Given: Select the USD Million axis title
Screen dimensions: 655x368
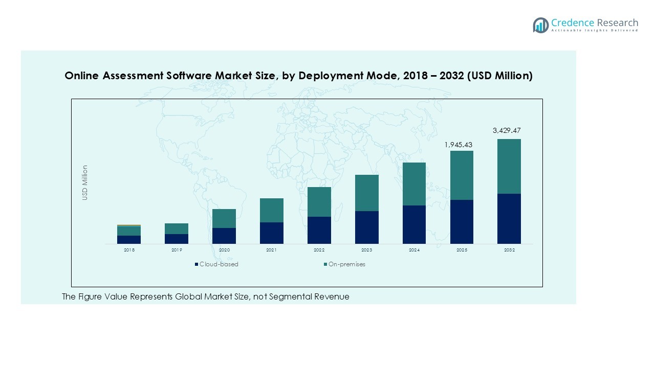Looking at the screenshot, I should (85, 182).
